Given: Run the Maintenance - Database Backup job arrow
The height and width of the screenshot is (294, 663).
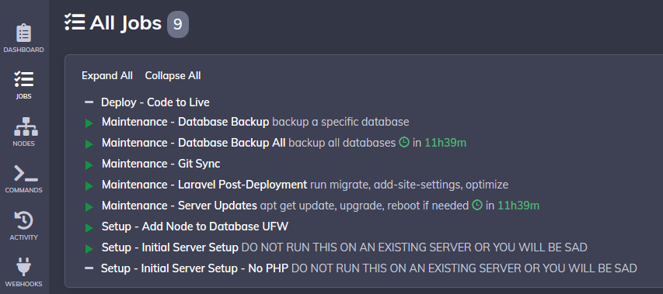Looking at the screenshot, I should pyautogui.click(x=89, y=123).
